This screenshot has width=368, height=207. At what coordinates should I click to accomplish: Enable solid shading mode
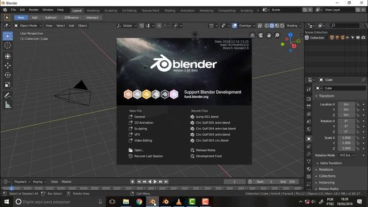pos(272,25)
